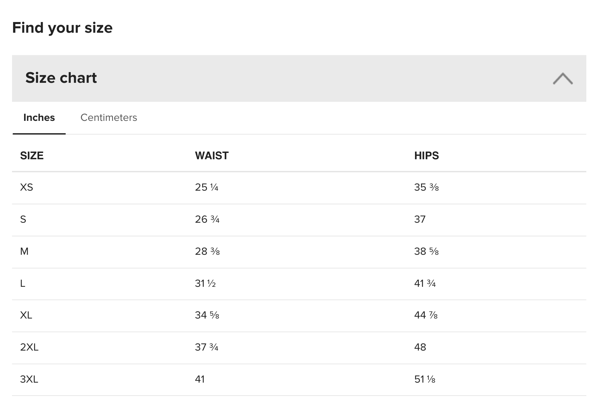The width and height of the screenshot is (597, 412).
Task: Click the Size chart header title
Action: point(61,78)
